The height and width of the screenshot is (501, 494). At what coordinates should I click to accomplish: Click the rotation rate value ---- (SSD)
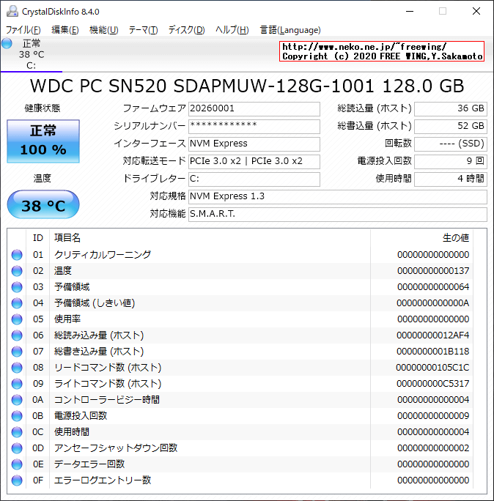tap(451, 144)
